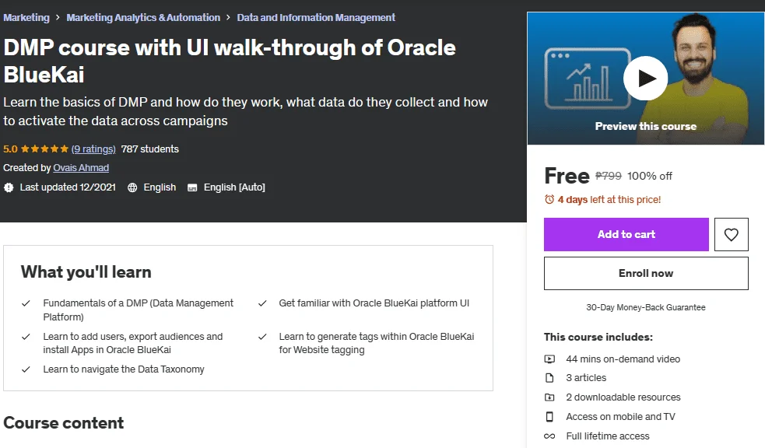Click the 100% off text

tap(649, 176)
